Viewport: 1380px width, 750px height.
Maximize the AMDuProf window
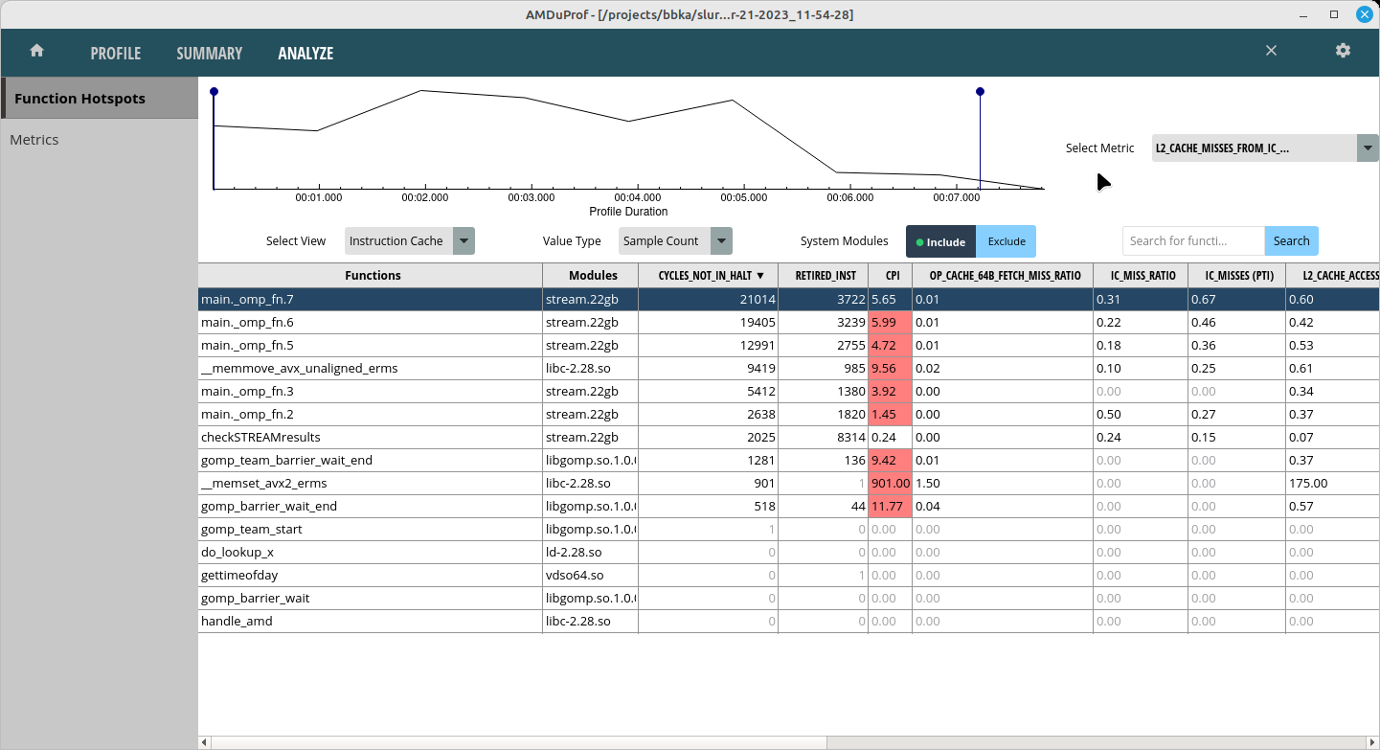[x=1334, y=14]
